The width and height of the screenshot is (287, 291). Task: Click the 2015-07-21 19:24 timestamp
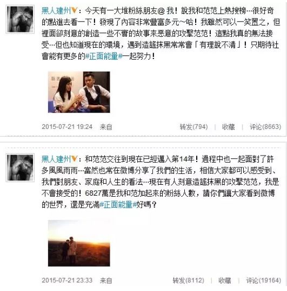pos(67,127)
